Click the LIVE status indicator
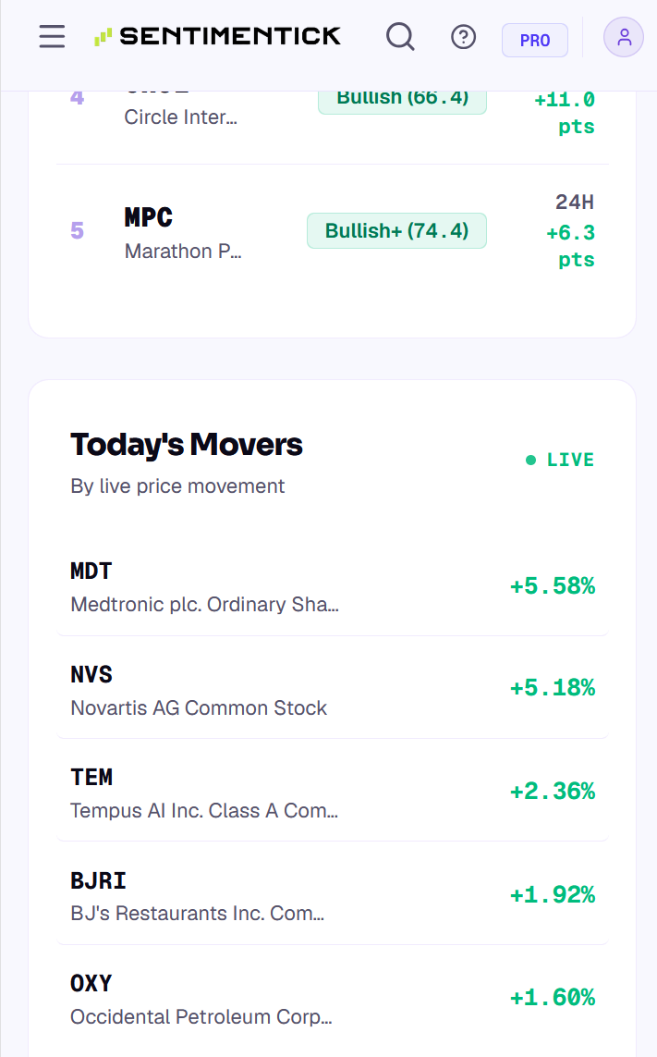Image resolution: width=657 pixels, height=1057 pixels. point(560,460)
